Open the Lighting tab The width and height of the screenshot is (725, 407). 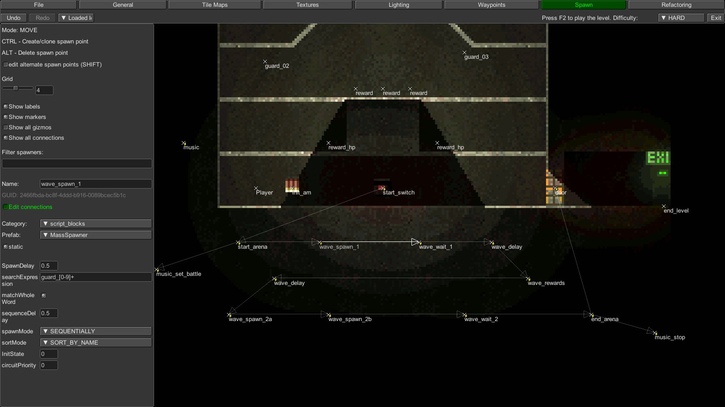399,5
